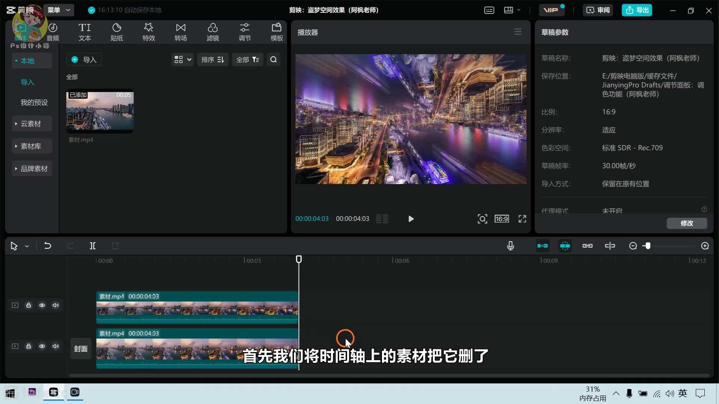Expand the selection tool dropdown chevron
719x404 pixels.
[27, 246]
